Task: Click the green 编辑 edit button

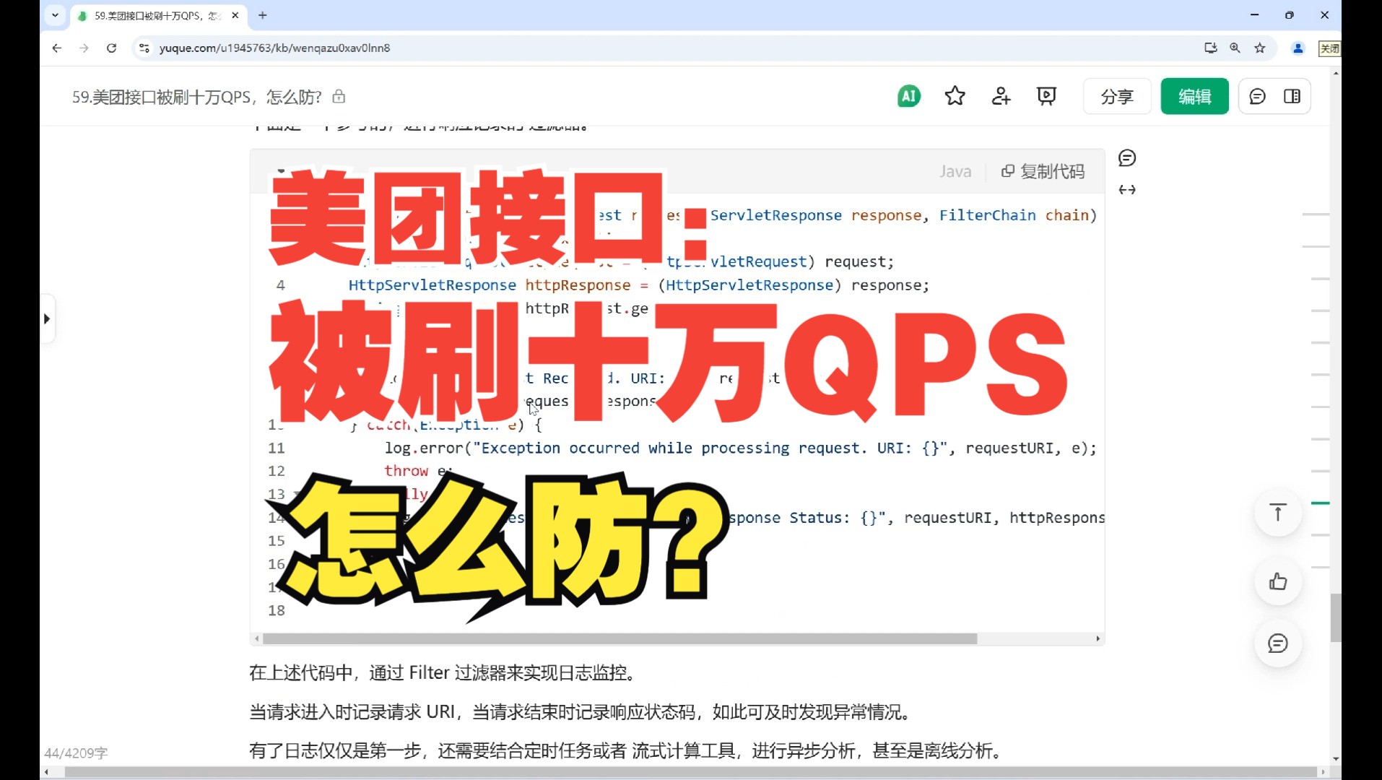Action: tap(1195, 96)
